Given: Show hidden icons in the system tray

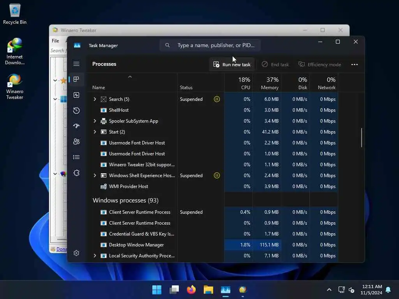Looking at the screenshot, I should click(329, 290).
